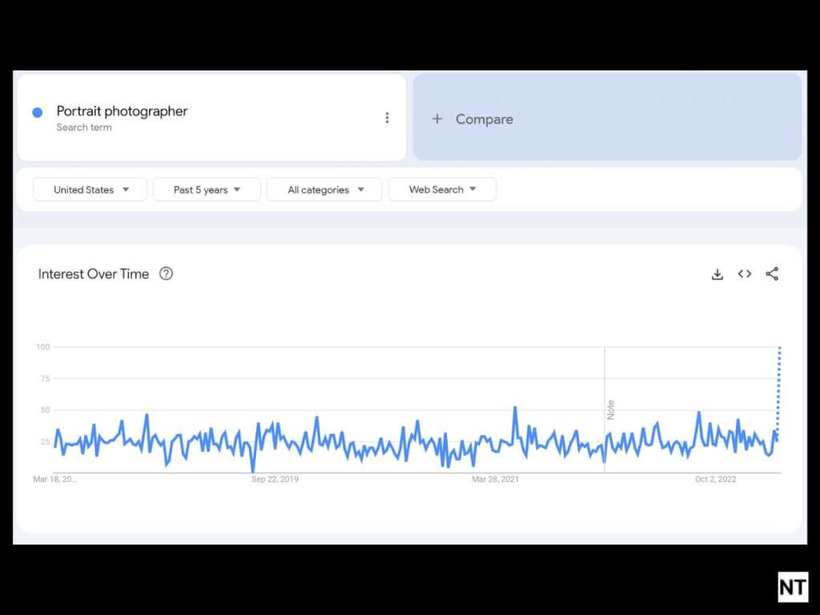
Task: Click the Portrait photographer search term text
Action: tap(122, 111)
